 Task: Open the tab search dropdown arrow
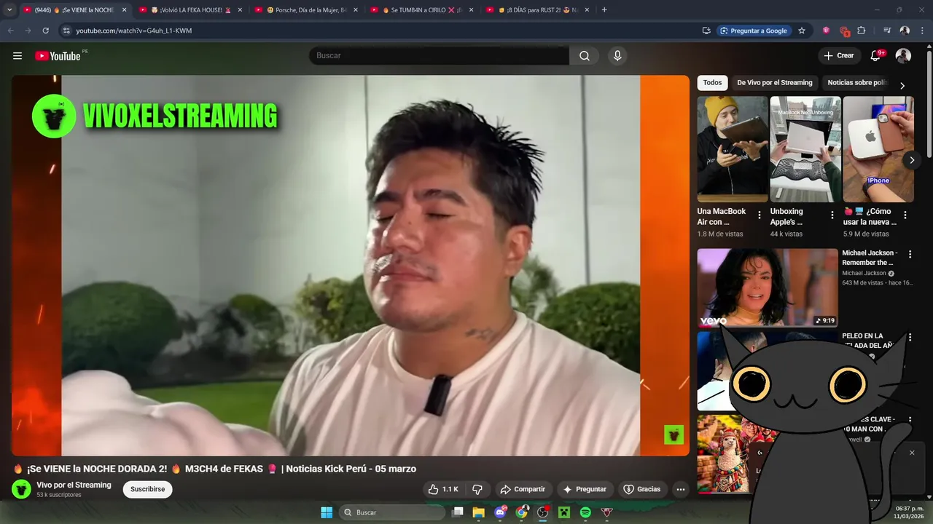9,10
